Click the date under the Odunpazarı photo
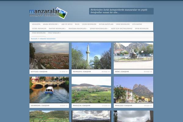Image resolution: width=183 pixels, height=122 pixels. [x=64, y=106]
